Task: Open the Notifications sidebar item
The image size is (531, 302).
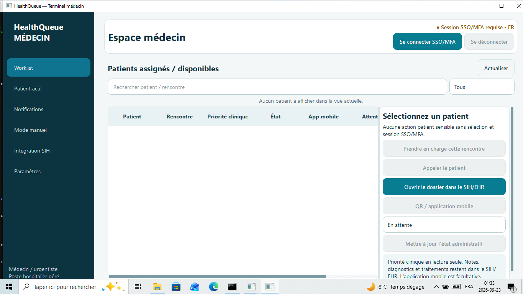Action: pyautogui.click(x=49, y=109)
